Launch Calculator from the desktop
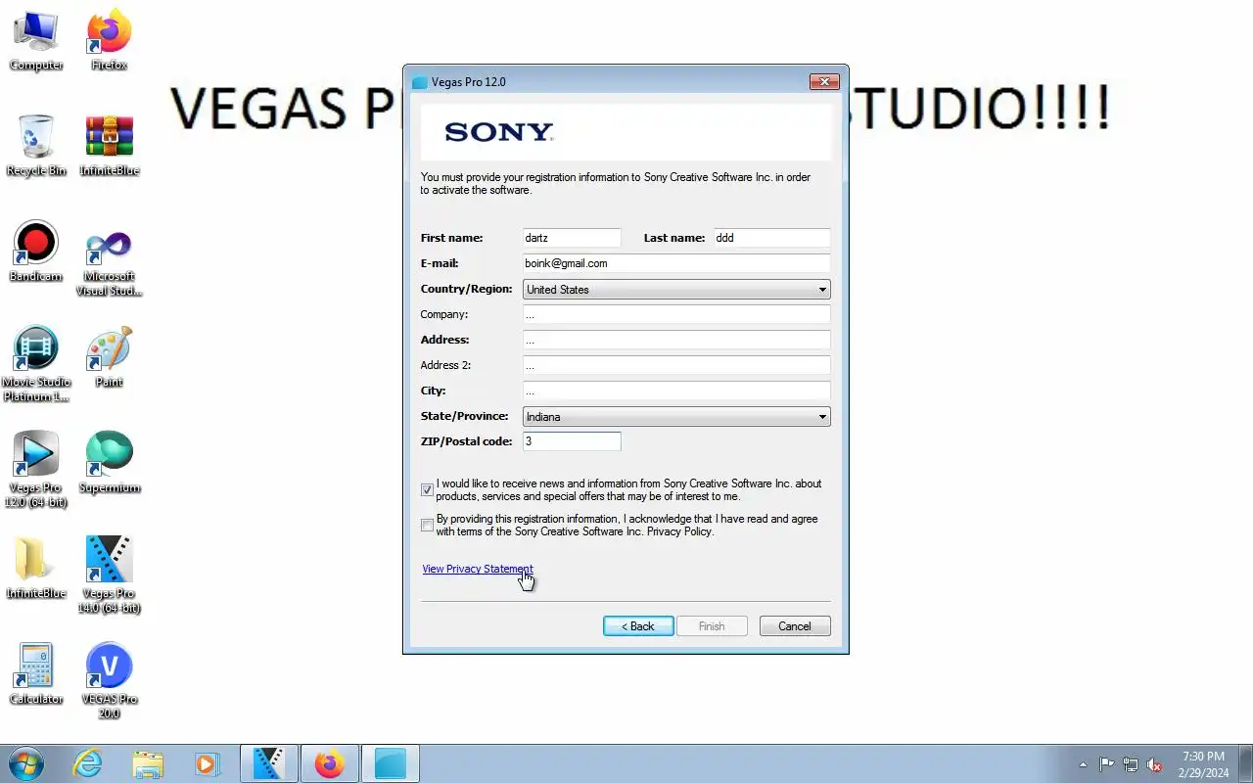Screen dimensions: 1253x783 [x=36, y=674]
